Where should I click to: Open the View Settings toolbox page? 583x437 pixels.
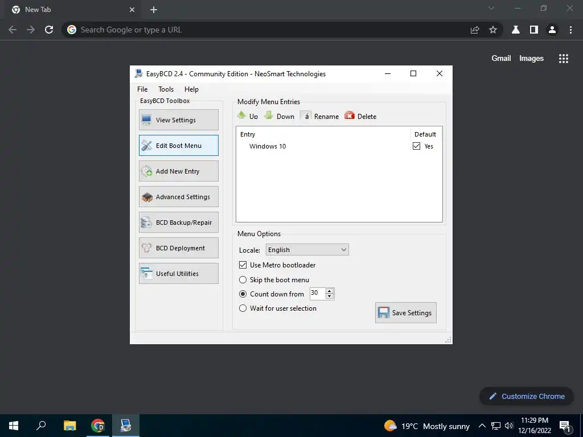click(178, 119)
